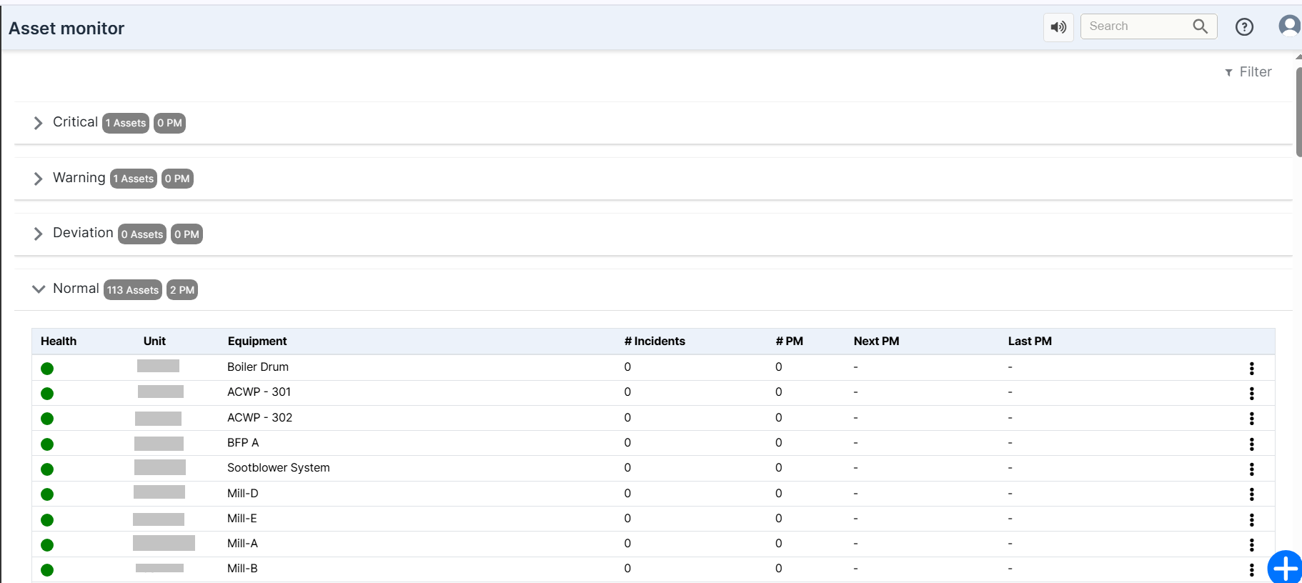Image resolution: width=1302 pixels, height=583 pixels.
Task: Open more options for ACWP - 301 row
Action: [1251, 393]
